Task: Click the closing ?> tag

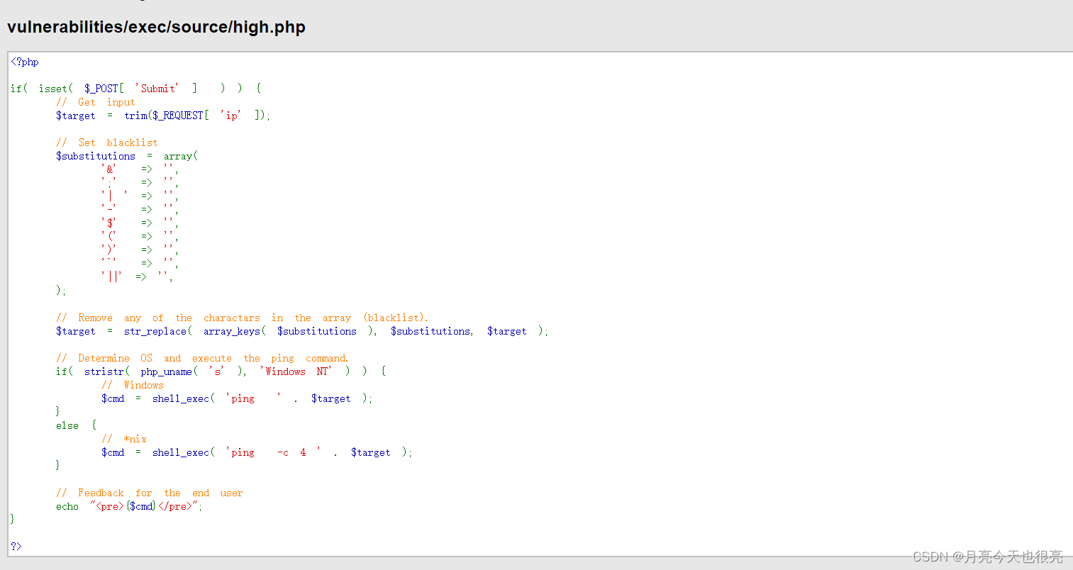Action: click(16, 546)
